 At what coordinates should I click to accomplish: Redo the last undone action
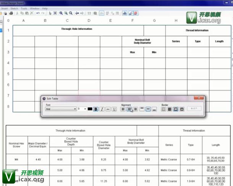point(43,13)
